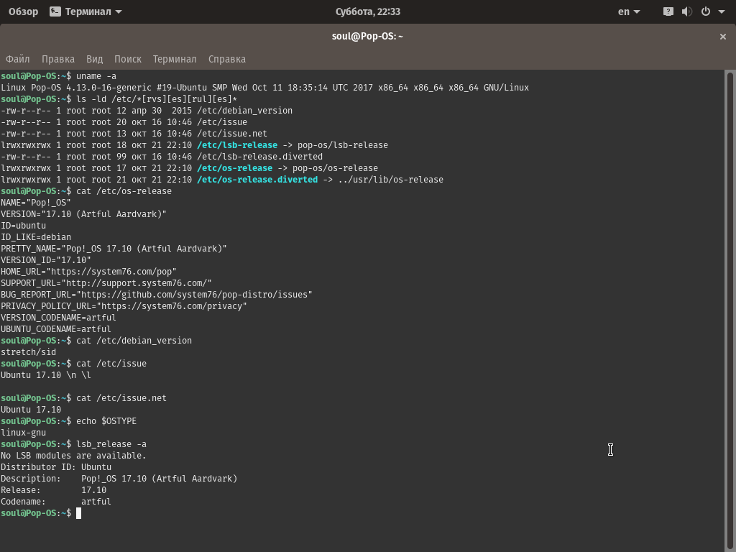Screen dimensions: 736x552
Task: Click the 'Linux Pop-OS 4.13.0-16-generic' output line
Action: tap(264, 88)
